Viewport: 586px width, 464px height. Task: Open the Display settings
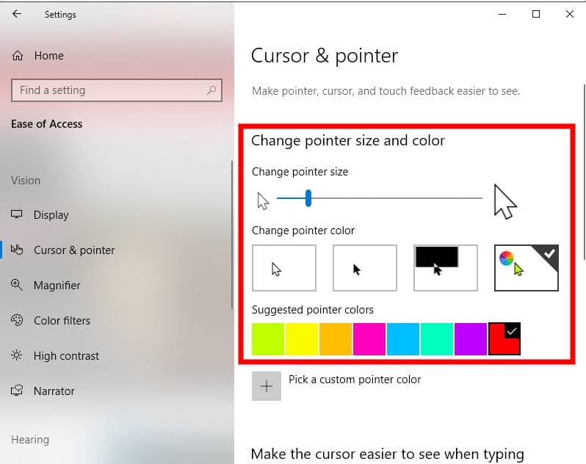51,215
